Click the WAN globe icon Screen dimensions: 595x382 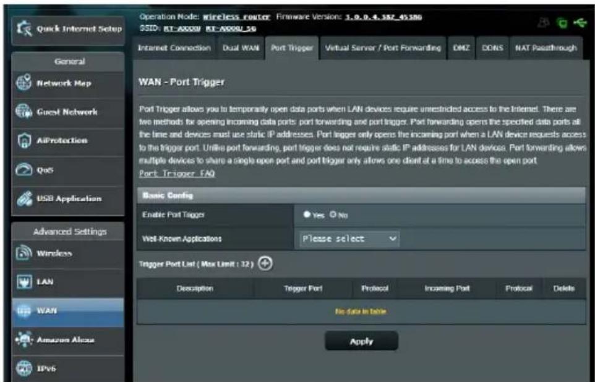[x=24, y=311]
